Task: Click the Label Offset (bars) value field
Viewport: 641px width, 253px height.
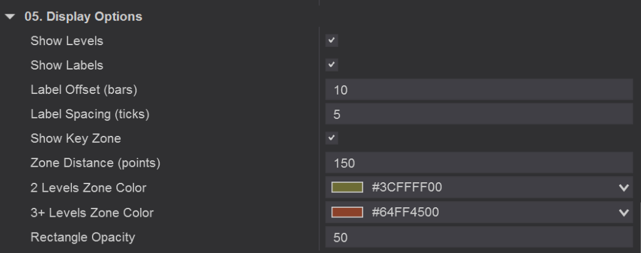Action: pos(479,90)
